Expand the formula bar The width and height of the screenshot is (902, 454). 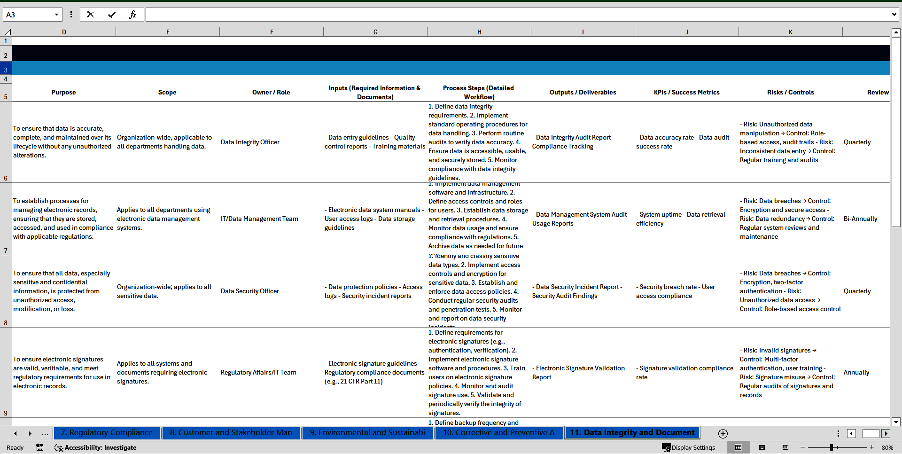[x=894, y=15]
